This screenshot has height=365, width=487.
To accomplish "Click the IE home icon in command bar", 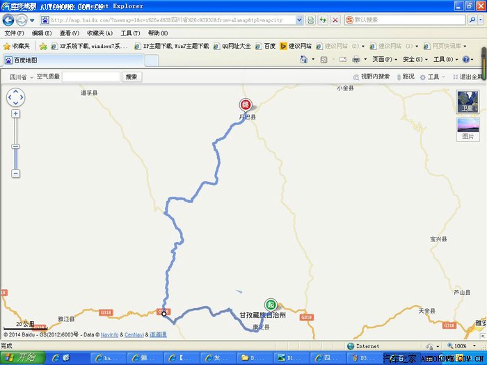I will [303, 60].
